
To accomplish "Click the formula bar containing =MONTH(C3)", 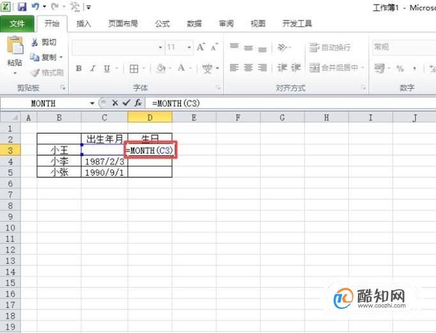I will click(x=291, y=104).
